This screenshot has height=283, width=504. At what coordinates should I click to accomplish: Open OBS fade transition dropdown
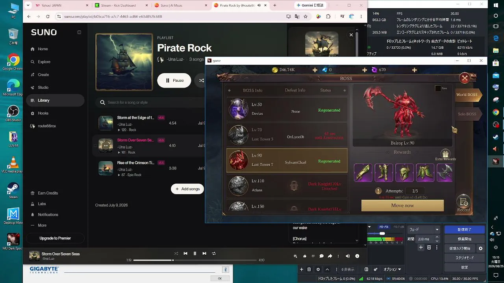click(424, 230)
